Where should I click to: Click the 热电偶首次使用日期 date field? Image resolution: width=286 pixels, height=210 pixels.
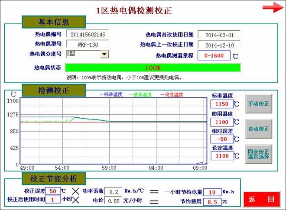coord(219,35)
